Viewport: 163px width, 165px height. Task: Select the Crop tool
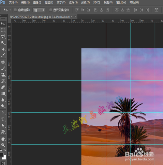click(3, 49)
